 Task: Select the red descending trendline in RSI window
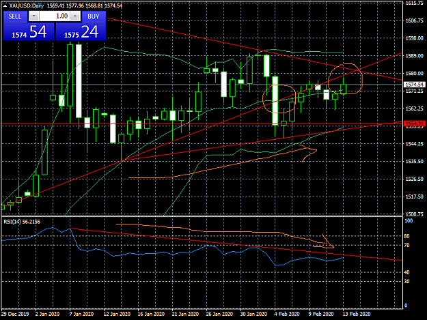[x=236, y=244]
